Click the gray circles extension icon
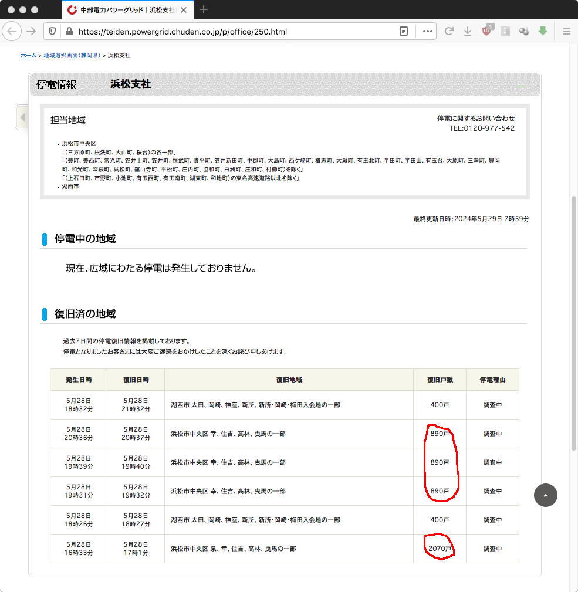This screenshot has height=592, width=578. click(523, 31)
